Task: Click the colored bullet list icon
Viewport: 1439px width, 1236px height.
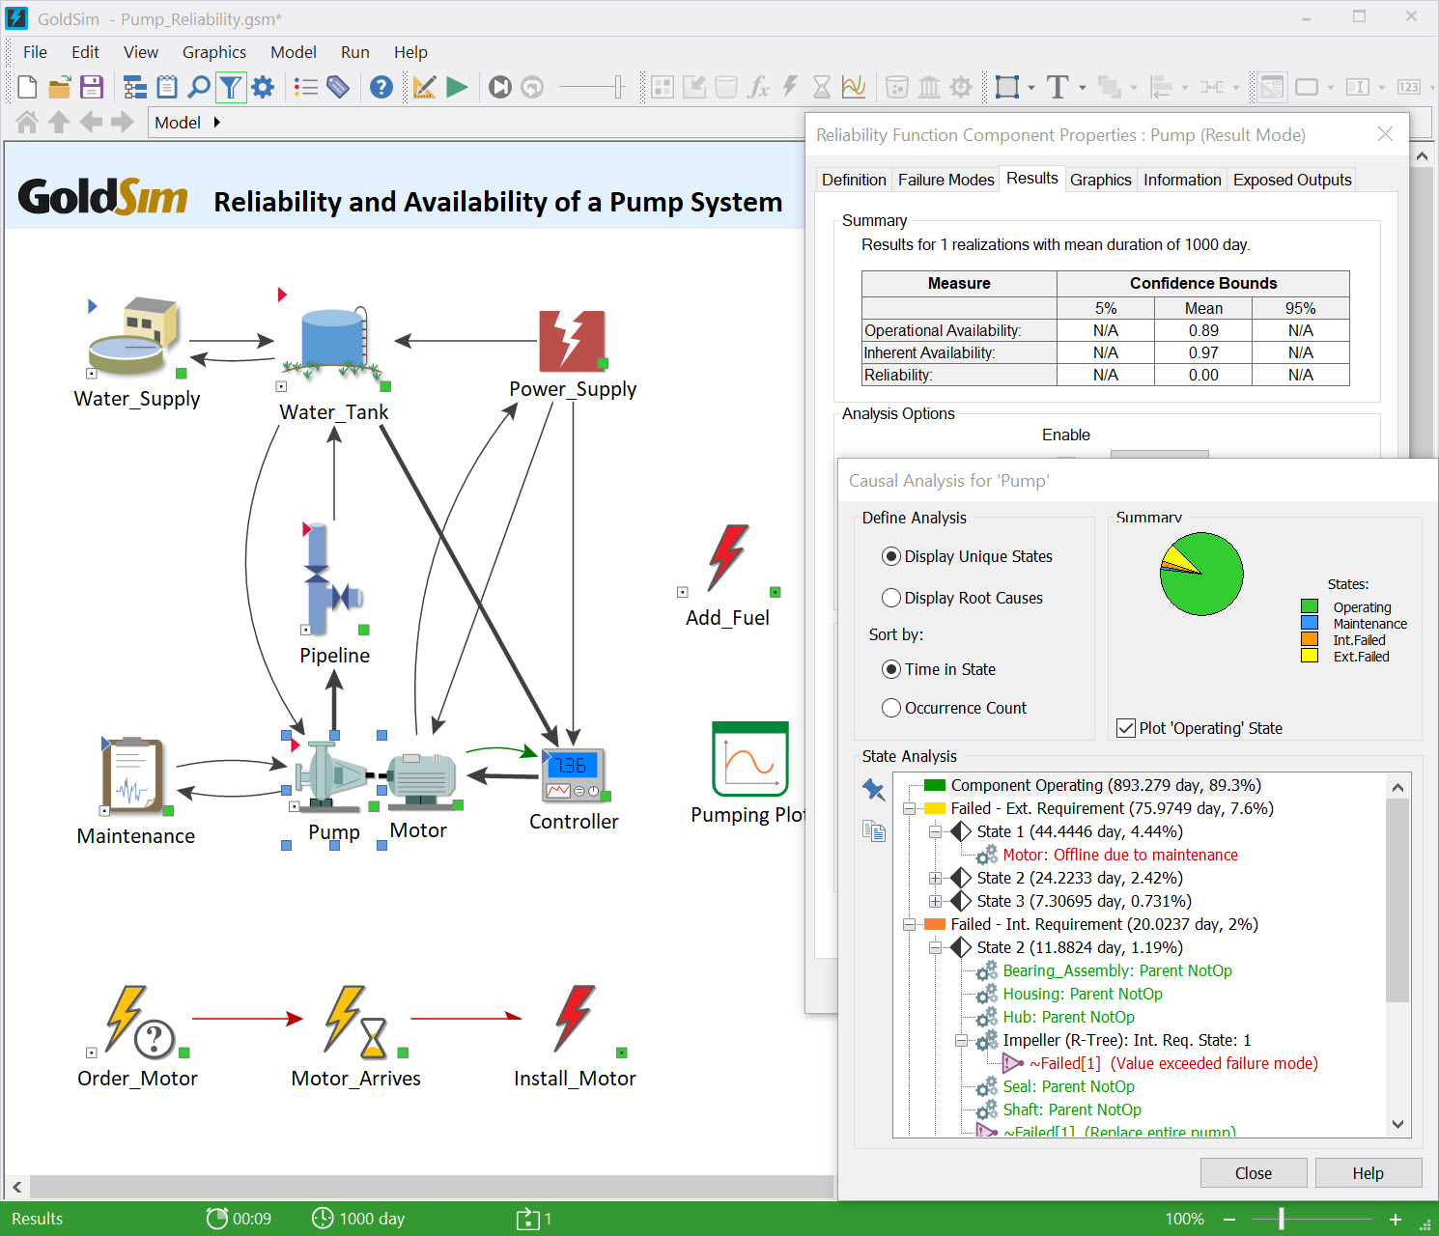Action: (306, 87)
